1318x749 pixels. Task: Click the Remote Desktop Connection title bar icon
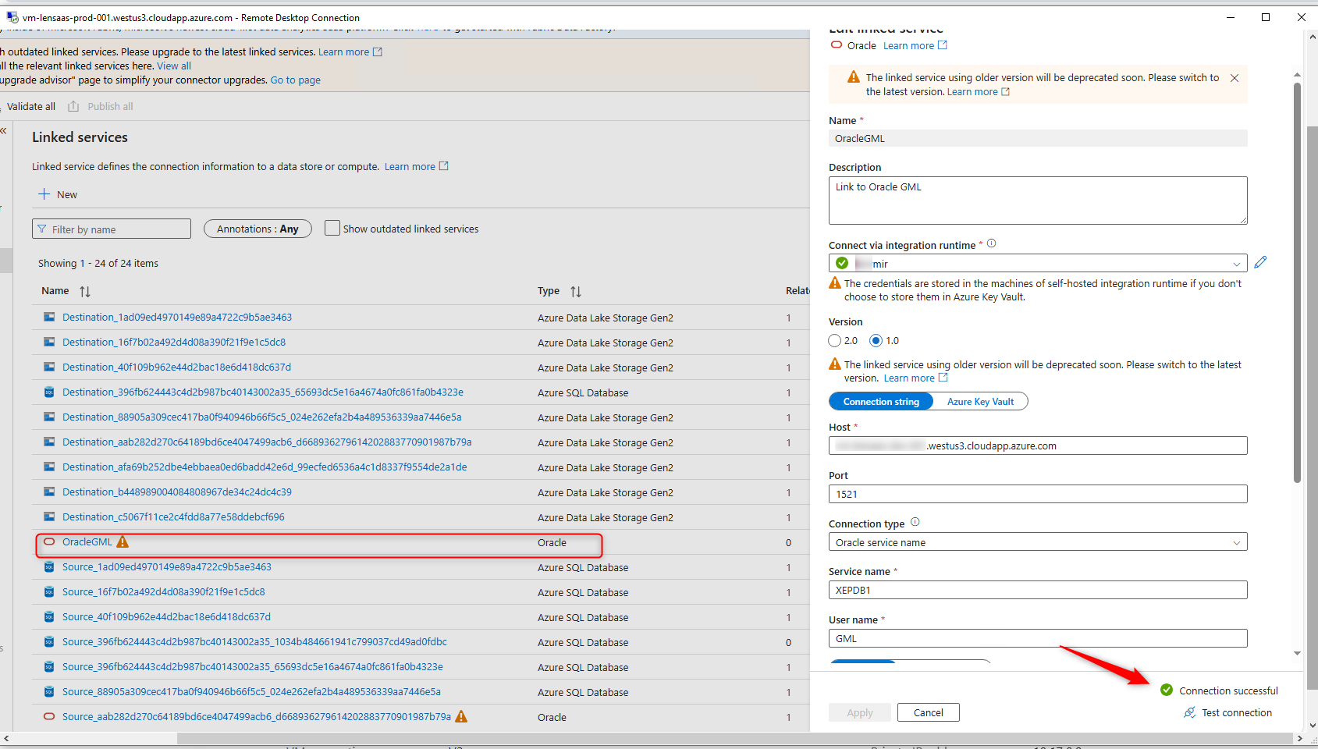point(12,17)
